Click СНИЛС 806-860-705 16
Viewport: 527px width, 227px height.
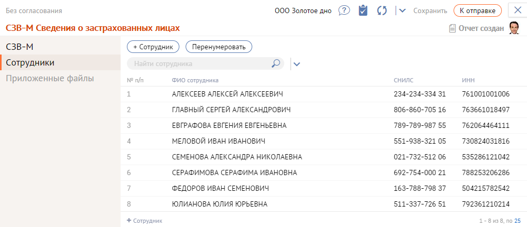420,110
